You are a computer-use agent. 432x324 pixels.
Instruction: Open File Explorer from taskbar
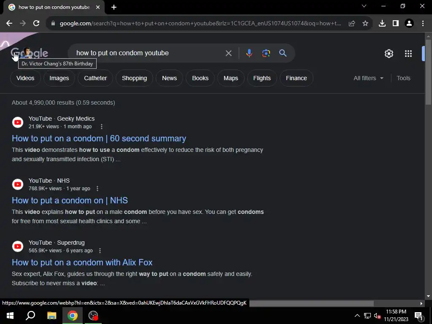(x=51, y=316)
